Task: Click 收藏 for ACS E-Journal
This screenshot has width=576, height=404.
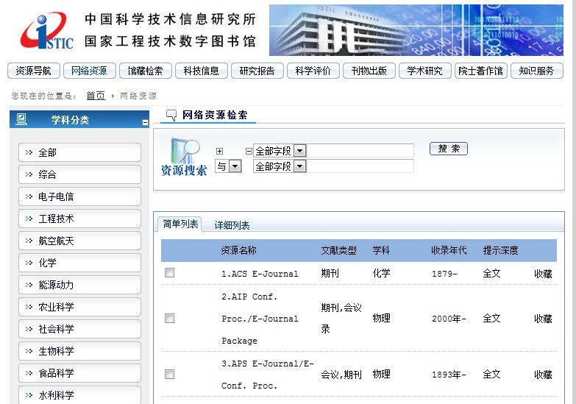Action: click(x=543, y=274)
